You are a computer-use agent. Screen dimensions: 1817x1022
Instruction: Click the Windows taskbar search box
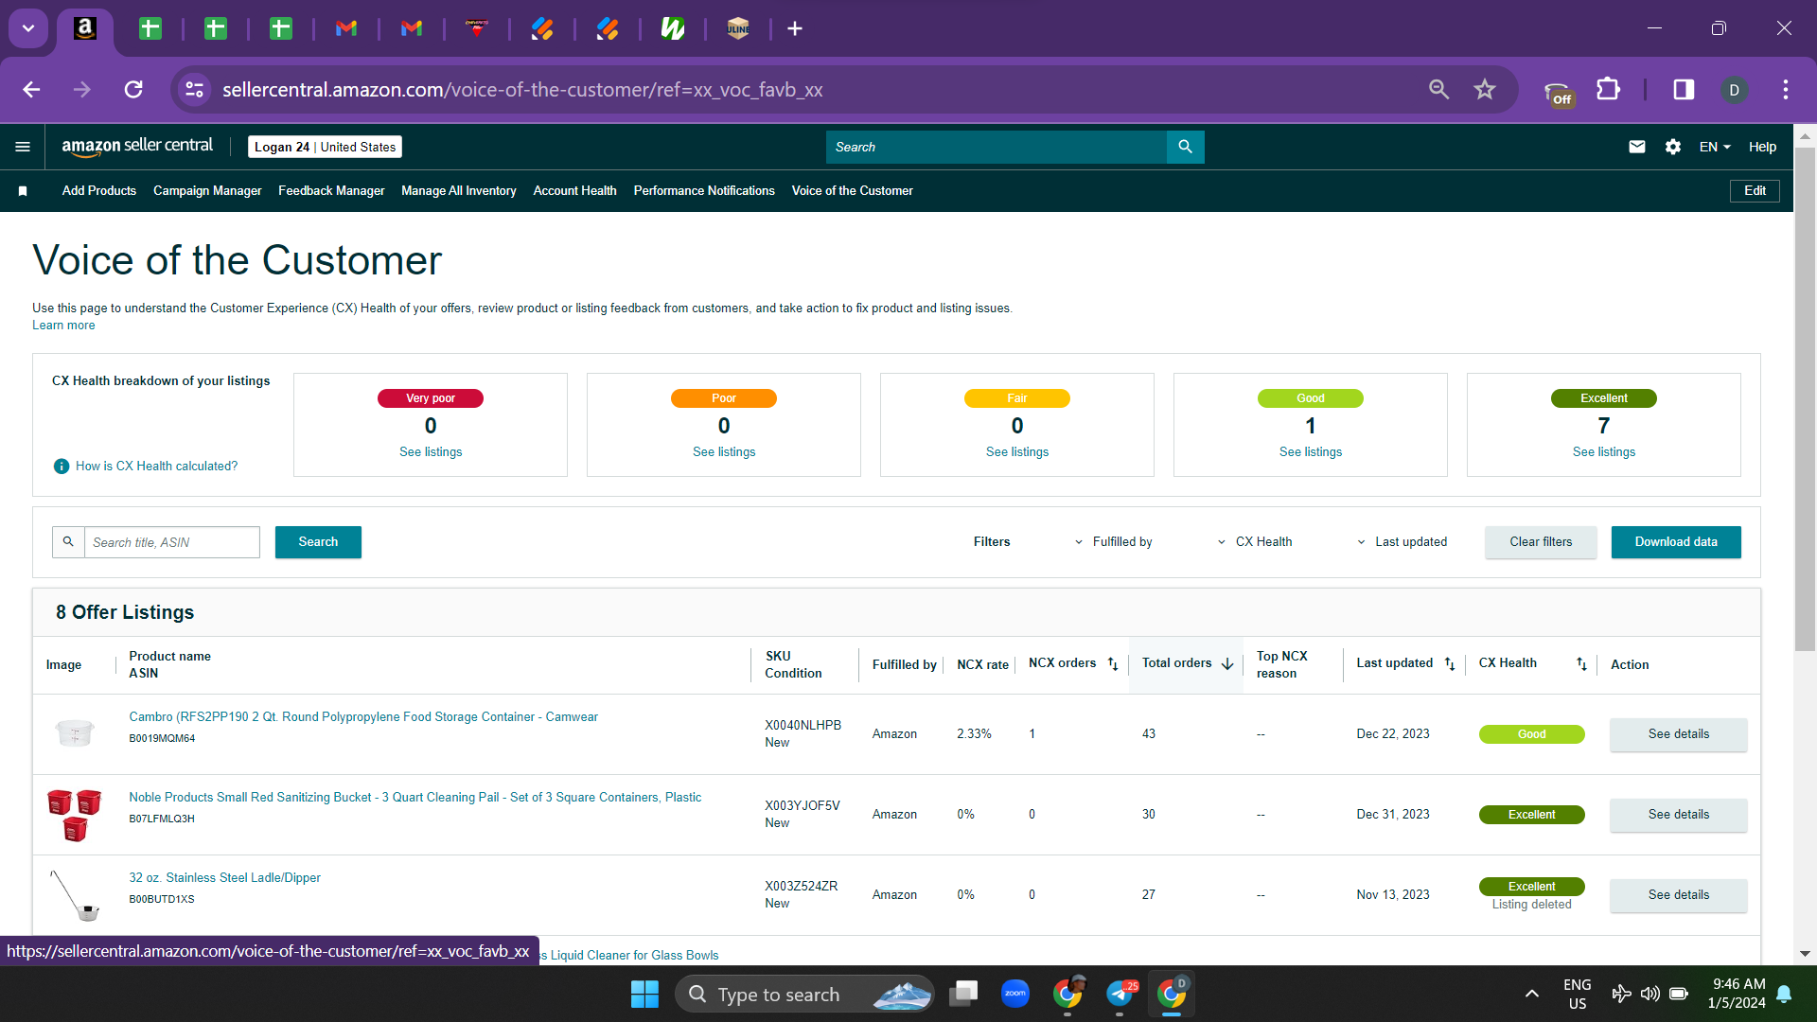(x=804, y=994)
